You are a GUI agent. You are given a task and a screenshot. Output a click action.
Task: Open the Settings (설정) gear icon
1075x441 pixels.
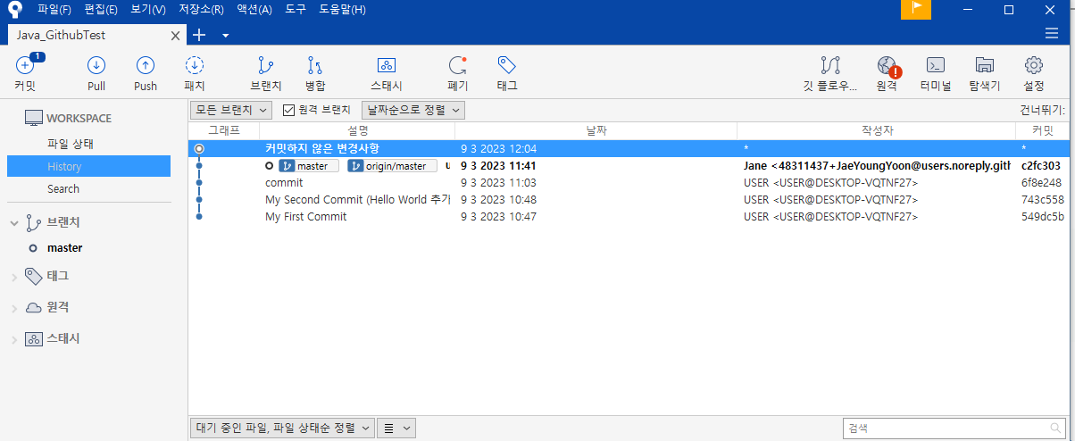1034,72
